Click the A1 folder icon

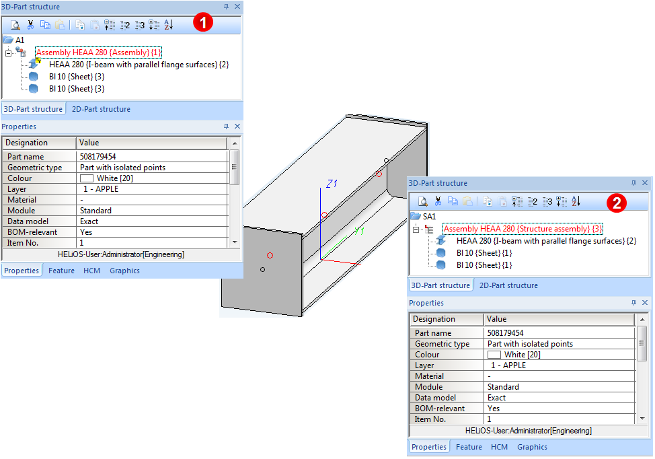(8, 40)
